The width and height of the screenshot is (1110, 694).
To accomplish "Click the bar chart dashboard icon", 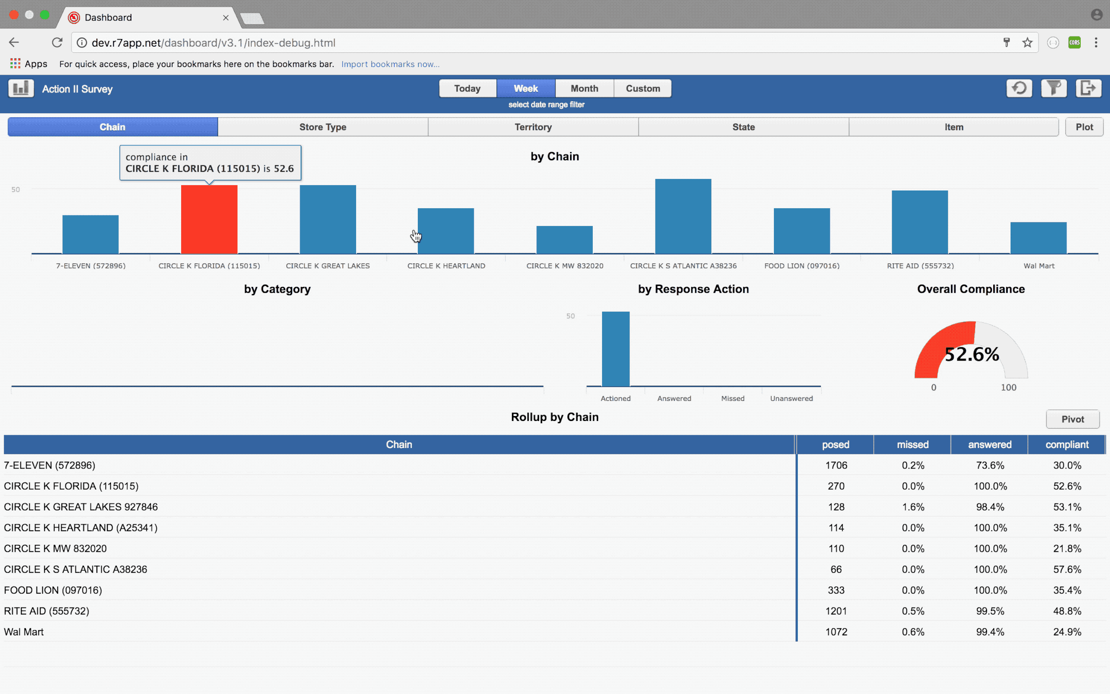I will coord(21,88).
